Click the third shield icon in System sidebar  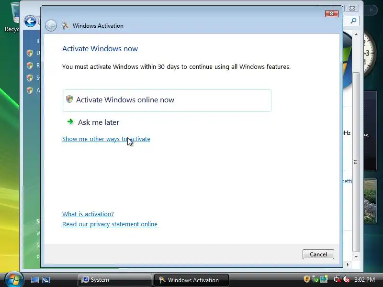[30, 78]
